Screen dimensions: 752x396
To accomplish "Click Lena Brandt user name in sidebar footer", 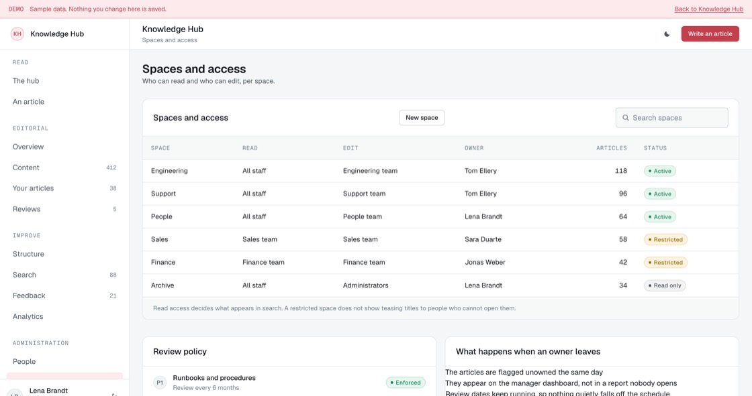I will click(x=48, y=391).
